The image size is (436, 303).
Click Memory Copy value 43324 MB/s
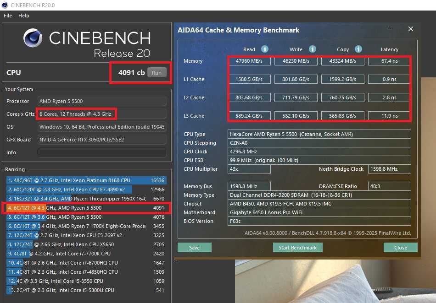[342, 61]
